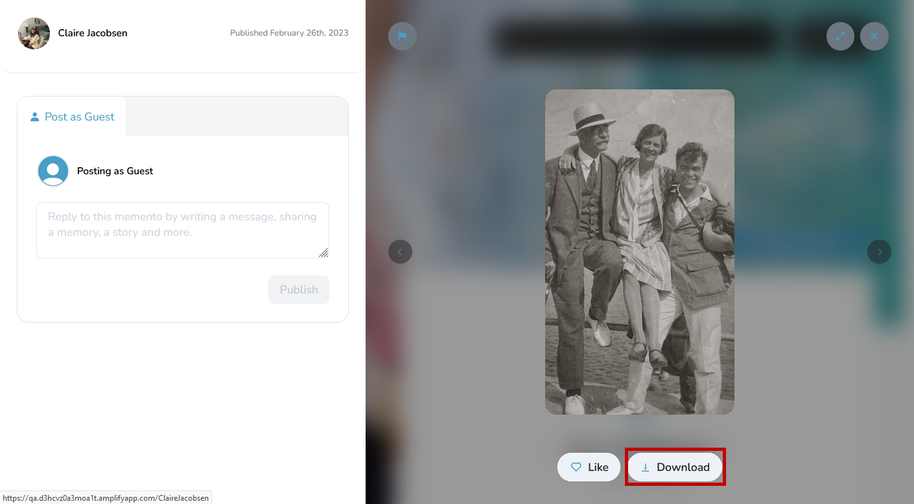This screenshot has height=504, width=914.
Task: Go to the previous photo
Action: coord(400,251)
